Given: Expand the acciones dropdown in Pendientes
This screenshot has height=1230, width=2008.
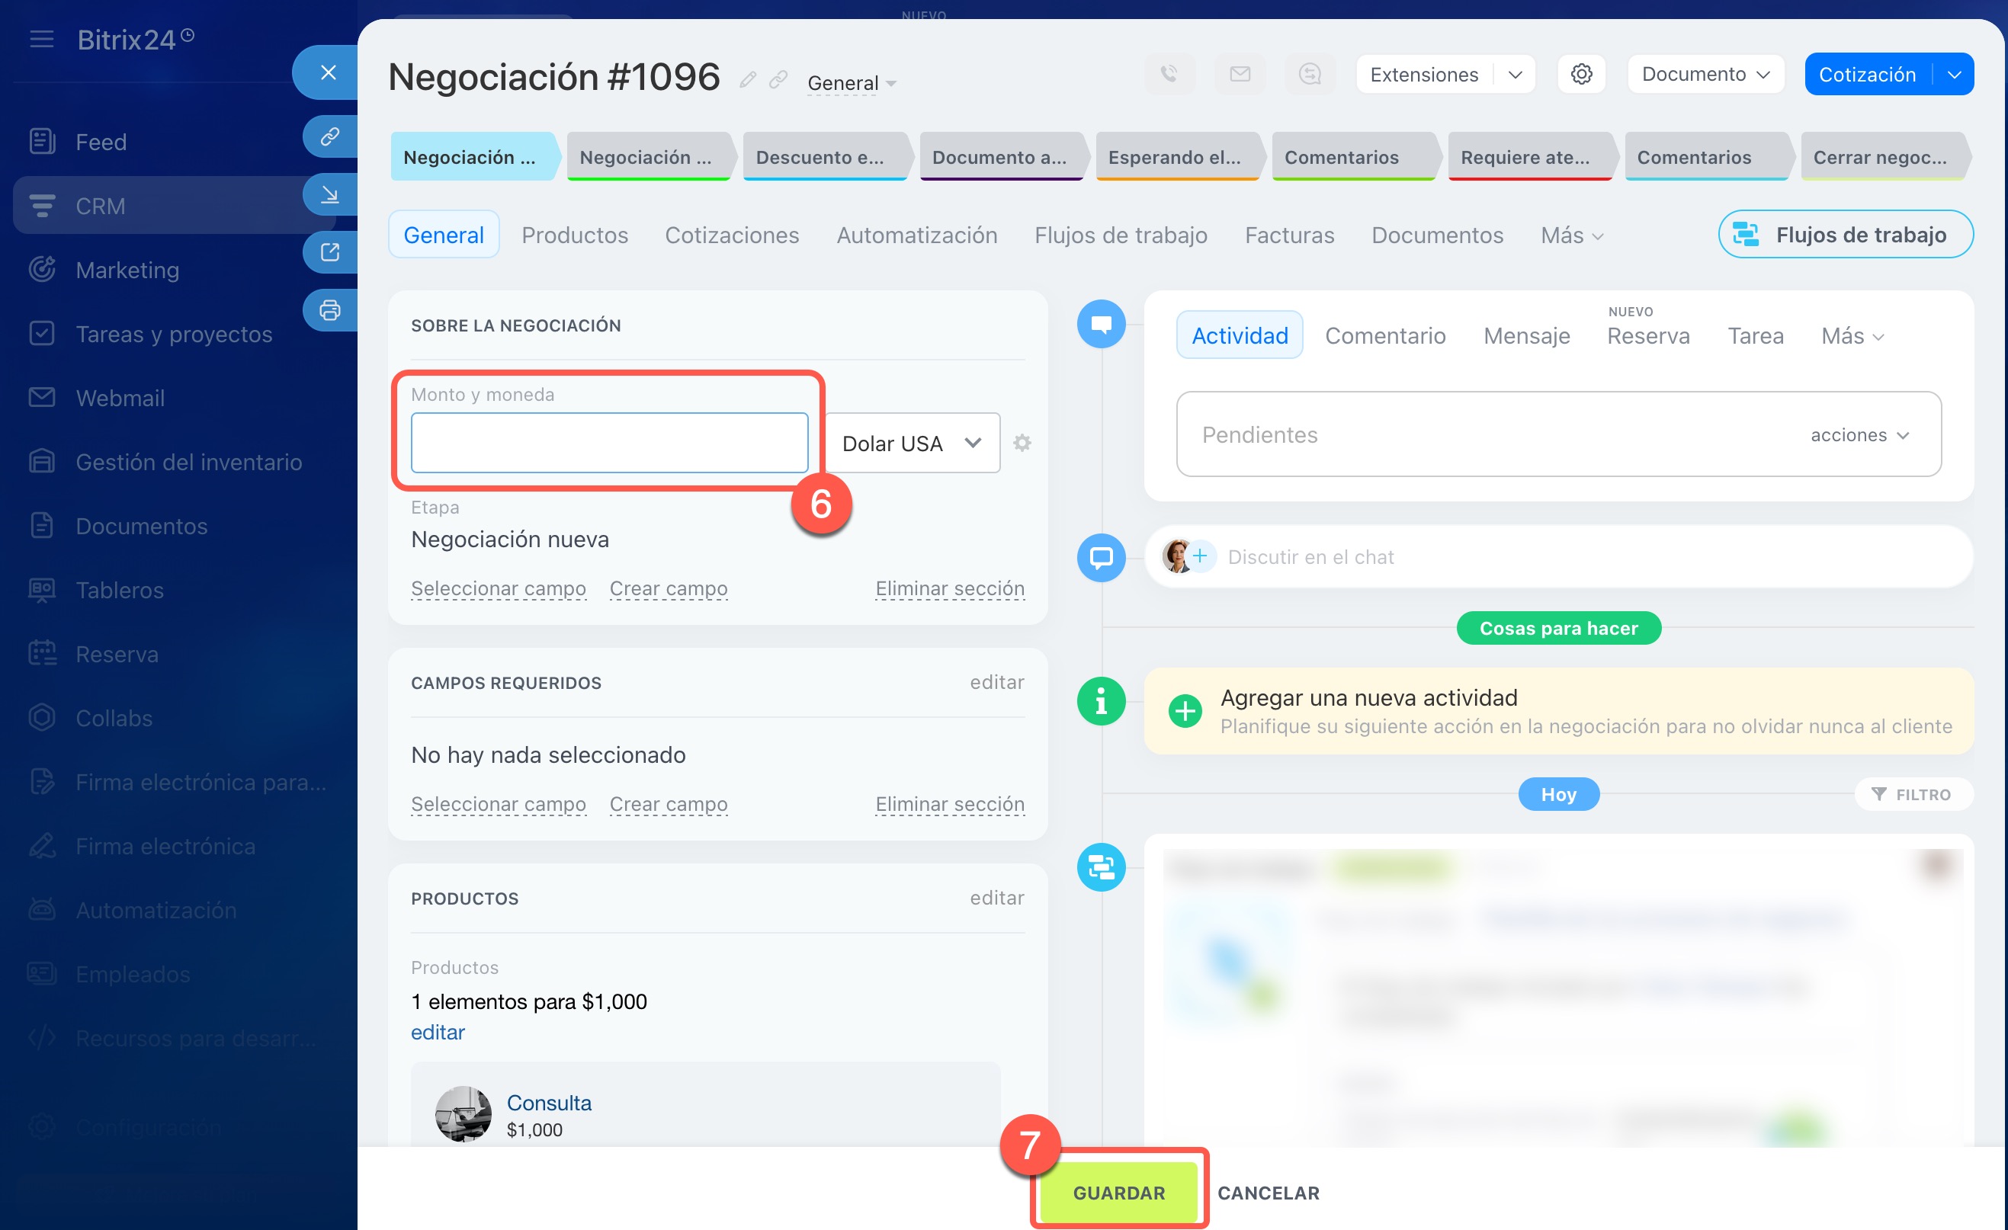Looking at the screenshot, I should [1859, 435].
